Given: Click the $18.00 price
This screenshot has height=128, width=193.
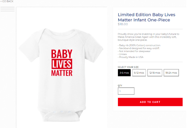Looking at the screenshot, I should [123, 24].
